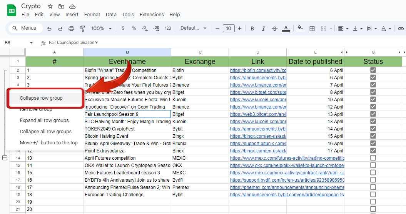Open the merge cells dropdown arrow
Screen dimensions: 406x214
pos(331,28)
